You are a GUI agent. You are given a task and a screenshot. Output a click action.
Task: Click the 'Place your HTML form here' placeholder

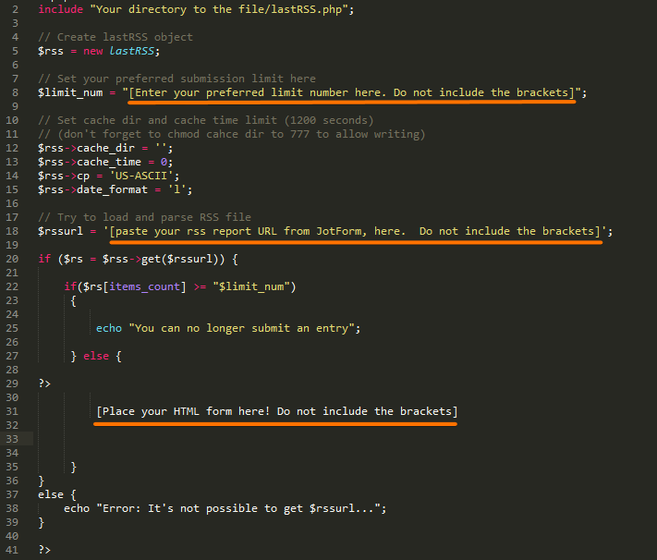276,411
